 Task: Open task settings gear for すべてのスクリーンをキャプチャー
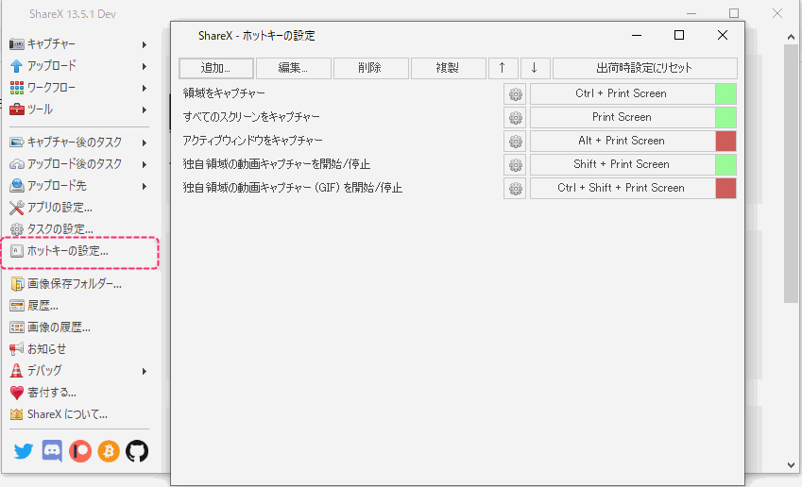point(515,118)
